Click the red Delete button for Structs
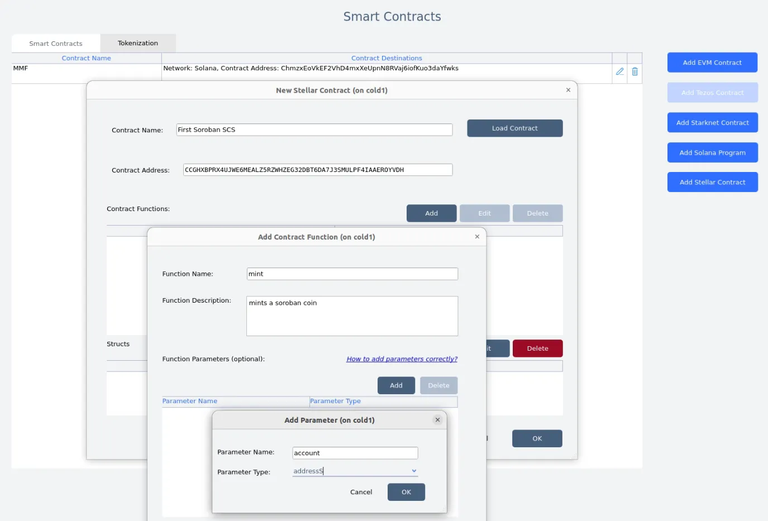 [537, 348]
